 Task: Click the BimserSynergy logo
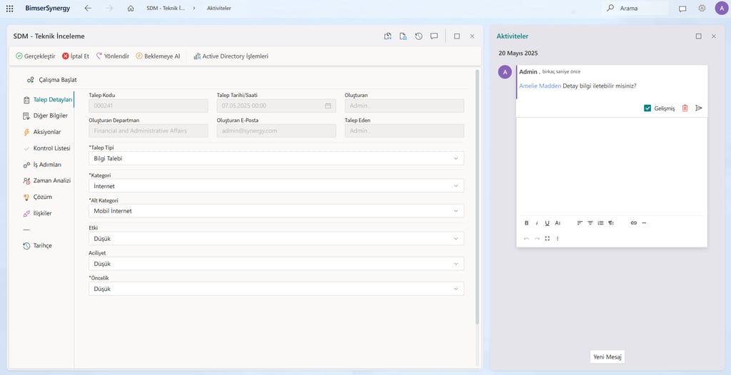click(48, 9)
